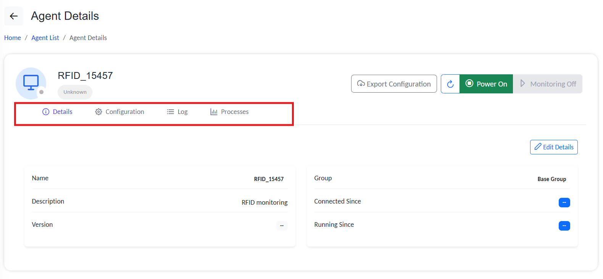Switch to the Configuration tab
This screenshot has width=603, height=279.
pyautogui.click(x=125, y=112)
